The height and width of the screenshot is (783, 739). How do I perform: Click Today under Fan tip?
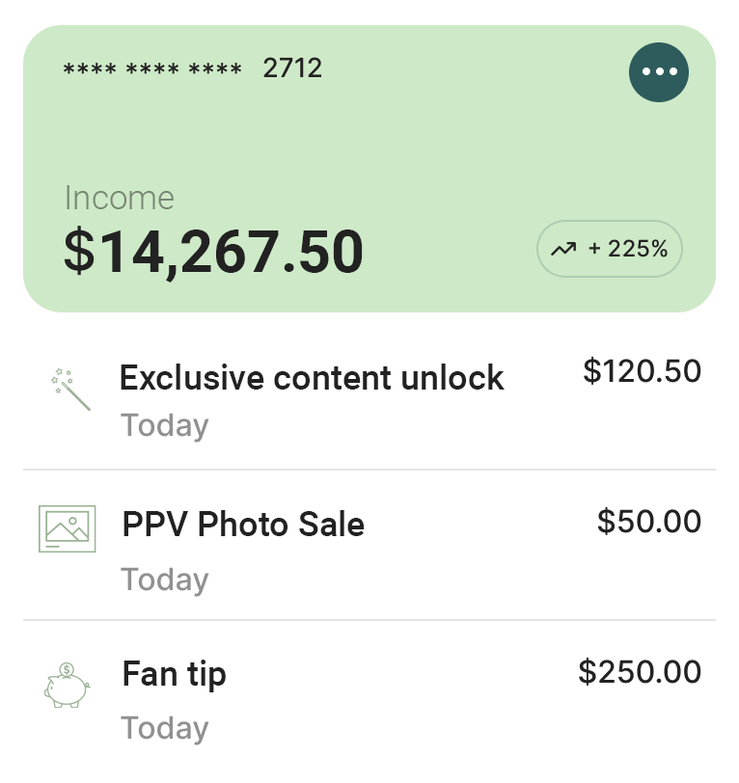click(165, 728)
